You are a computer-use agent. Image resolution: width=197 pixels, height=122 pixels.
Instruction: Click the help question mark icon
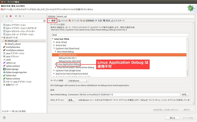pyautogui.click(x=4, y=118)
